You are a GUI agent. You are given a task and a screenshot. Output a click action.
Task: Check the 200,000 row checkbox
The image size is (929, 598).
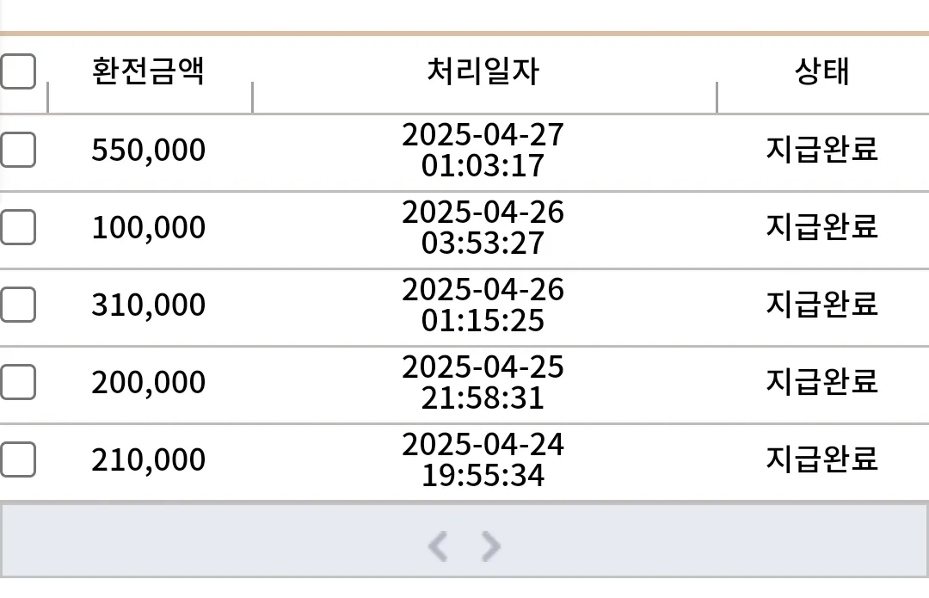click(18, 382)
